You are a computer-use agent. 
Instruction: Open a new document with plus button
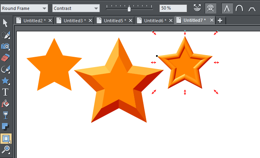coord(220,21)
